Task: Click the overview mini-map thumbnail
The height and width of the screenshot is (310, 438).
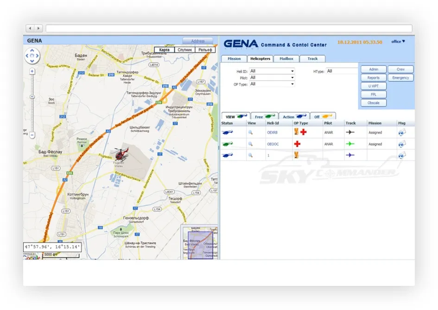Action: pyautogui.click(x=199, y=242)
